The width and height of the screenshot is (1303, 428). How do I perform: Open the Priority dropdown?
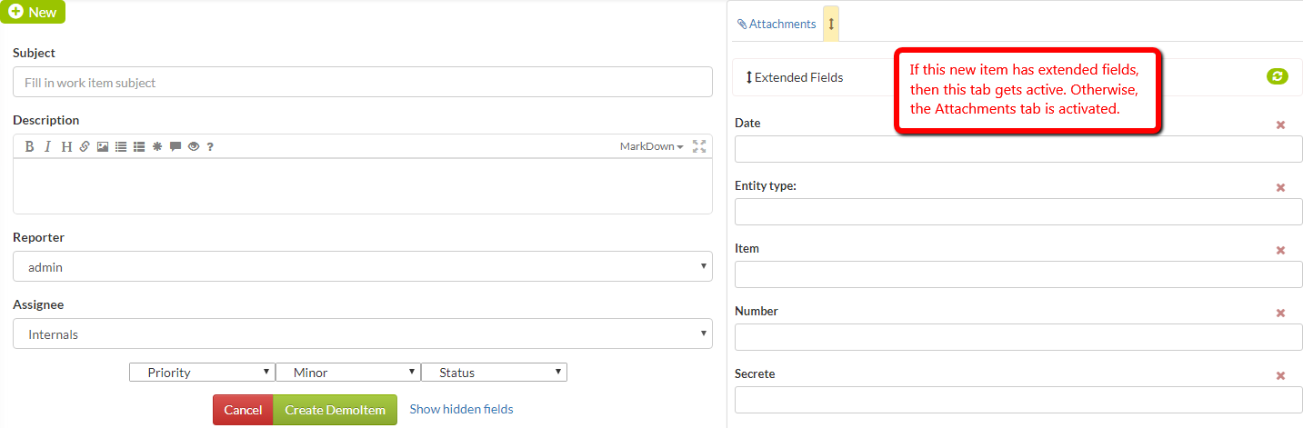click(x=202, y=373)
